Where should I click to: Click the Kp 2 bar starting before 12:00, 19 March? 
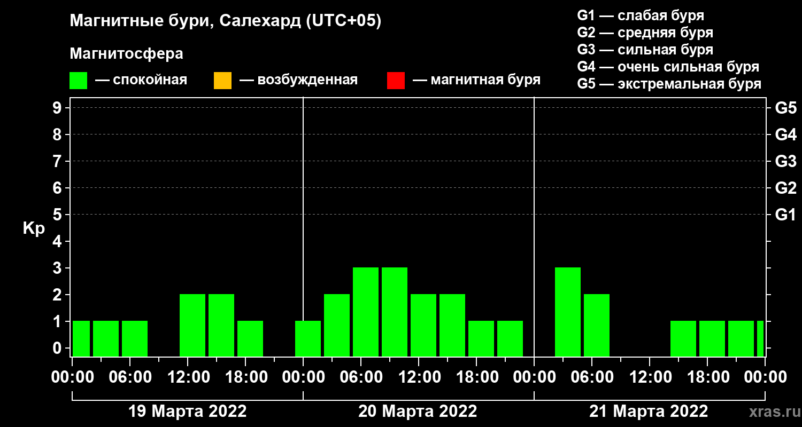click(x=192, y=325)
